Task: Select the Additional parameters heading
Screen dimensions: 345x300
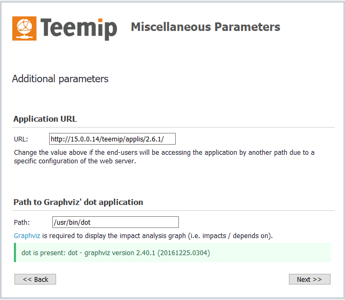Action: (60, 79)
